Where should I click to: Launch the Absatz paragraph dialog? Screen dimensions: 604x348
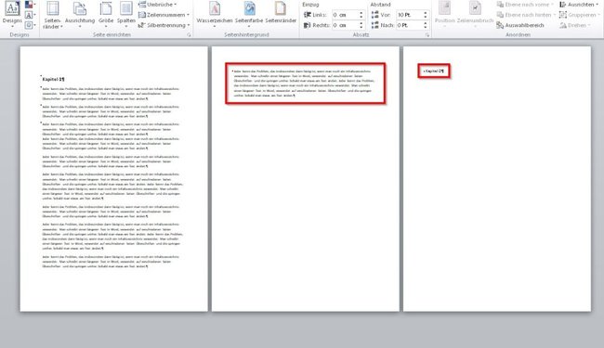coord(427,35)
